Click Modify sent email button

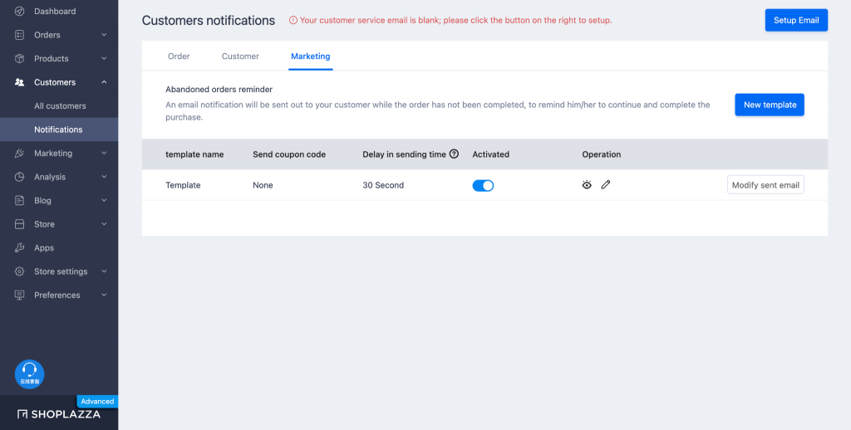click(x=765, y=185)
